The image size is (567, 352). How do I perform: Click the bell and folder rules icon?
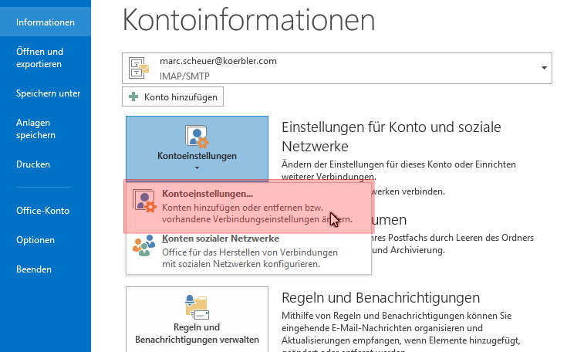197,306
